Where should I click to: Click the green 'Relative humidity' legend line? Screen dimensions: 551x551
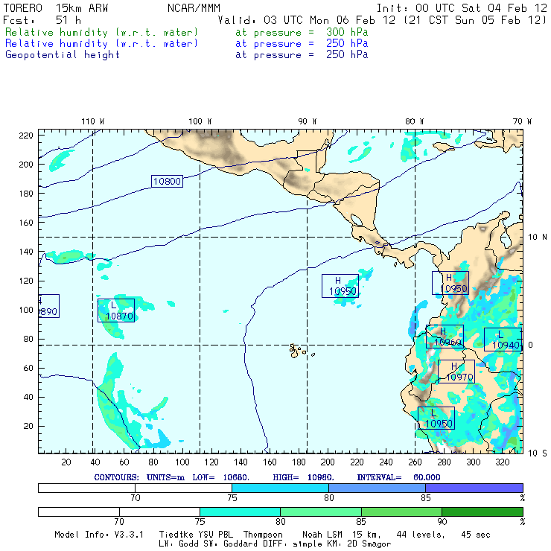point(186,32)
